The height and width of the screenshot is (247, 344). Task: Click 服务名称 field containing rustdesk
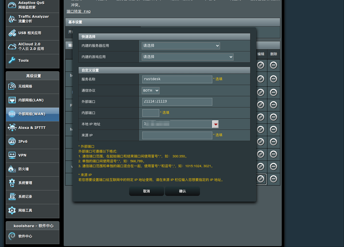(x=177, y=79)
